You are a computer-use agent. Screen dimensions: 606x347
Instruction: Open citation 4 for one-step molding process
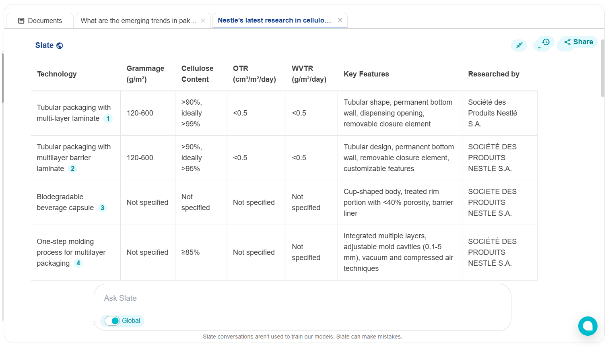(78, 263)
